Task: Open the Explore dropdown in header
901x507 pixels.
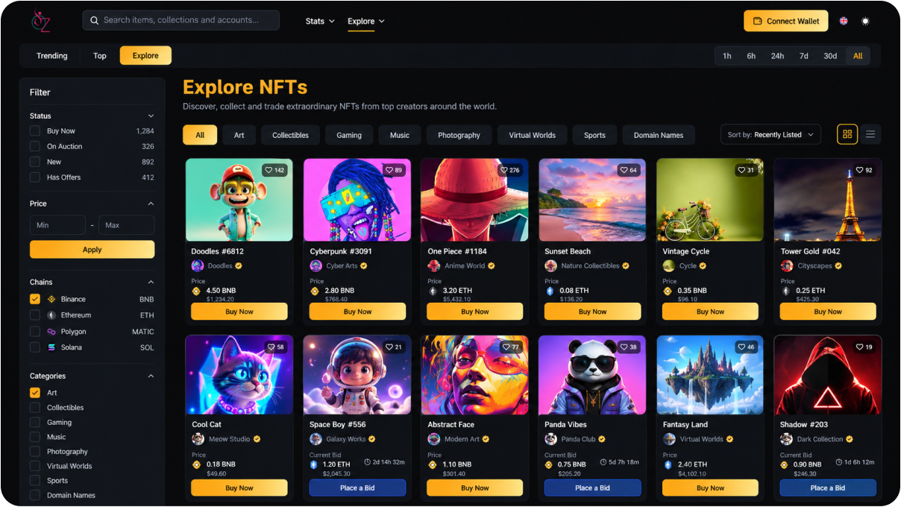Action: [366, 21]
